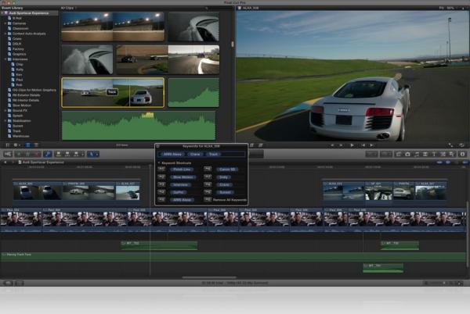The height and width of the screenshot is (314, 470).
Task: Select the Track keyword collection
Action: click(16, 131)
